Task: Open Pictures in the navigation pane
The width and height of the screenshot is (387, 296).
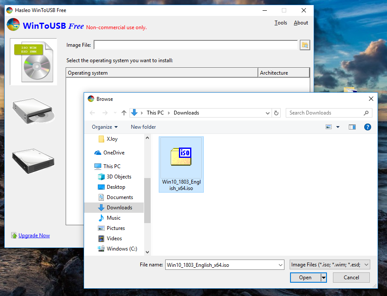Action: (111, 228)
